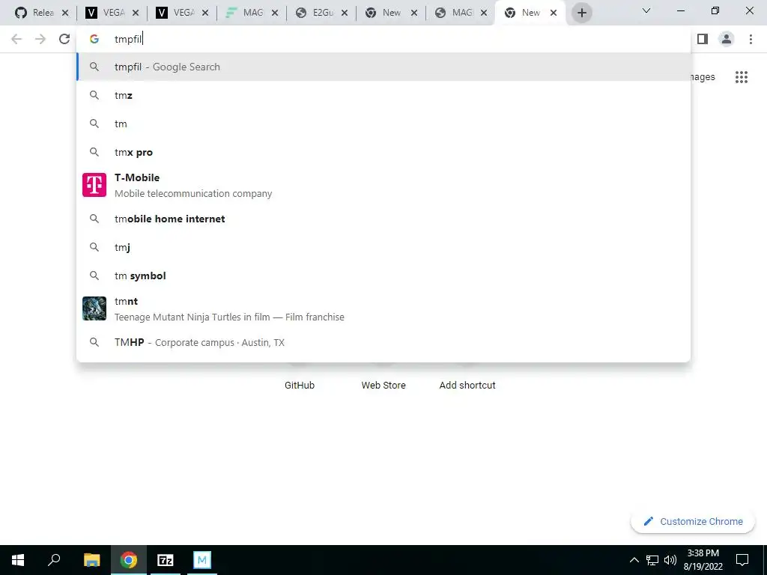Screen dimensions: 767x575
Task: Open 7-Zip from the taskbar
Action: (166, 560)
